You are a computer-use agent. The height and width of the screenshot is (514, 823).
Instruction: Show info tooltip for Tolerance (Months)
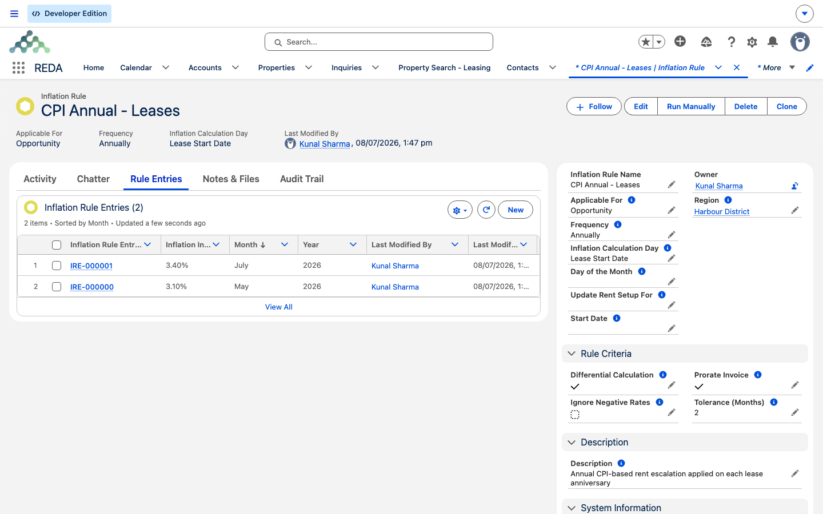coord(774,402)
